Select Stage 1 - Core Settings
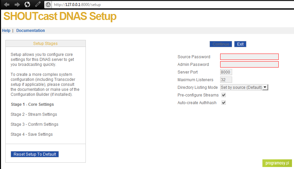The image size is (294, 169). pos(32,104)
